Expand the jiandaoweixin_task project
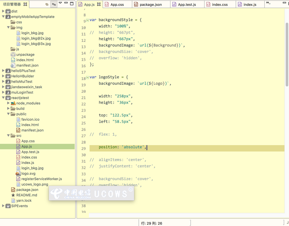This screenshot has height=226, width=289. point(3,87)
